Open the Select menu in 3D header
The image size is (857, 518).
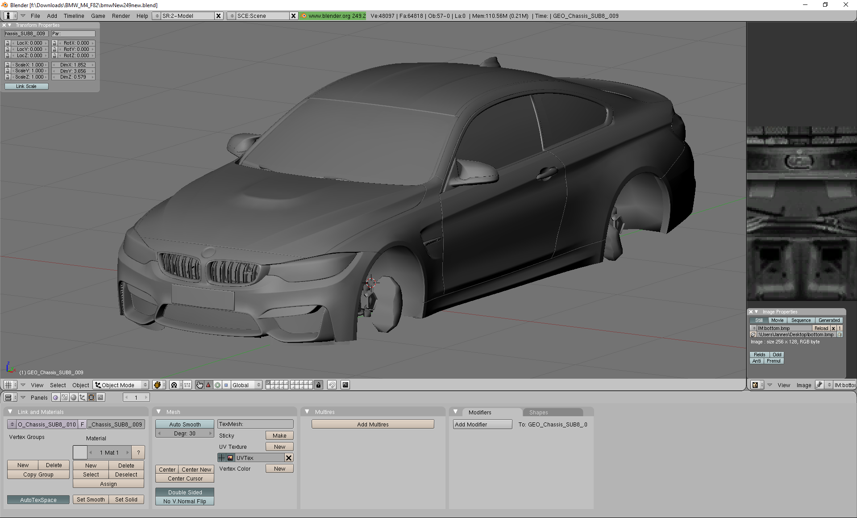[58, 385]
